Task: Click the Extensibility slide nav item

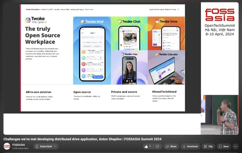Action: (x=65, y=9)
